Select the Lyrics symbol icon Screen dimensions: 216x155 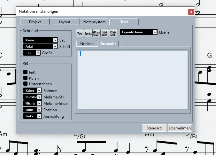tap(88, 33)
